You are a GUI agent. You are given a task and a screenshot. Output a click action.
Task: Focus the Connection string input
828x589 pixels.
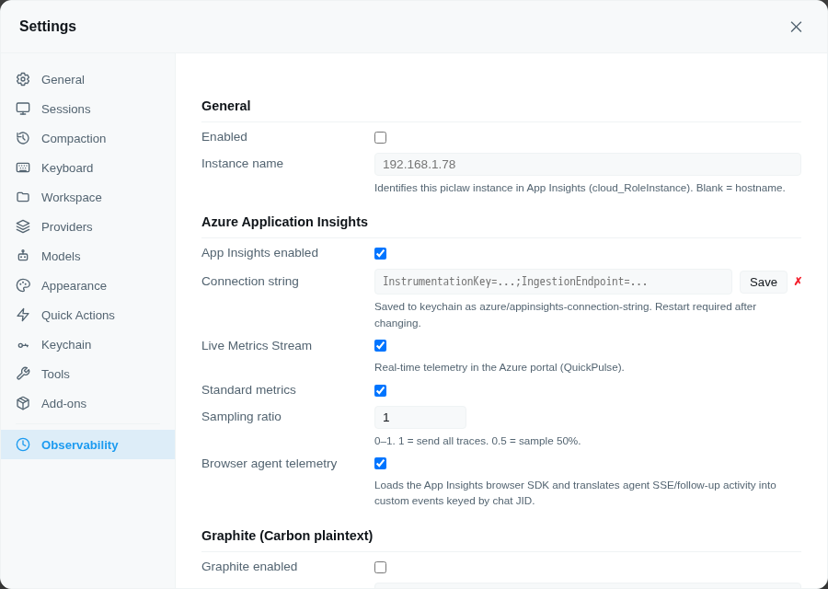pyautogui.click(x=553, y=282)
